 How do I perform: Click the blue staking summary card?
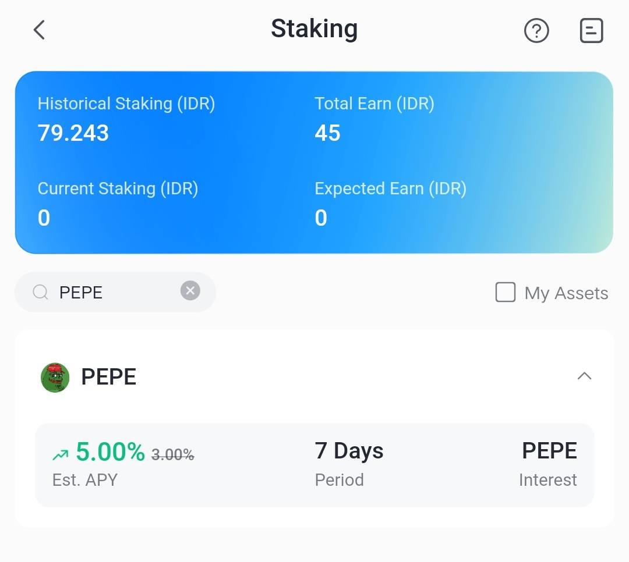(x=314, y=162)
